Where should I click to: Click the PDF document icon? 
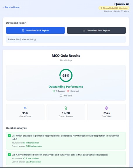click(23, 30)
